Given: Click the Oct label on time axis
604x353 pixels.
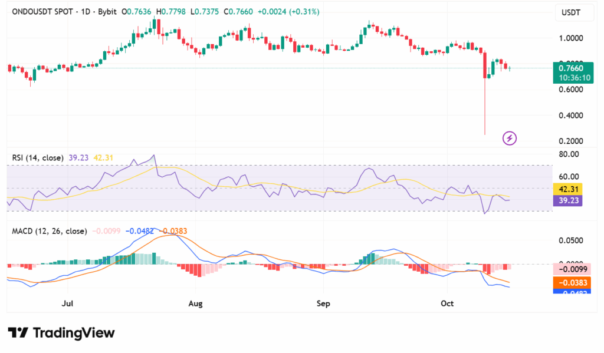Looking at the screenshot, I should (447, 303).
